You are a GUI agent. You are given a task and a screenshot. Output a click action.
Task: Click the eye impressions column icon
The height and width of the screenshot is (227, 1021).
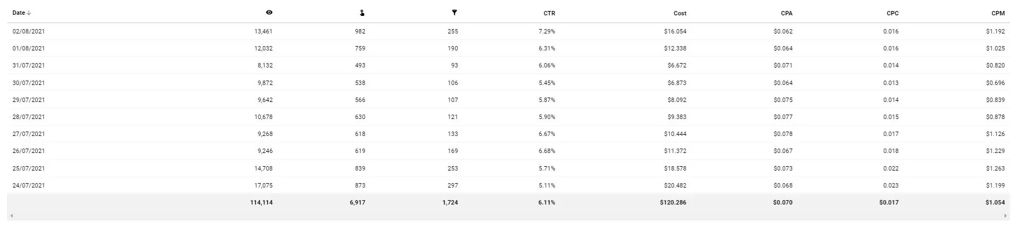tap(269, 13)
